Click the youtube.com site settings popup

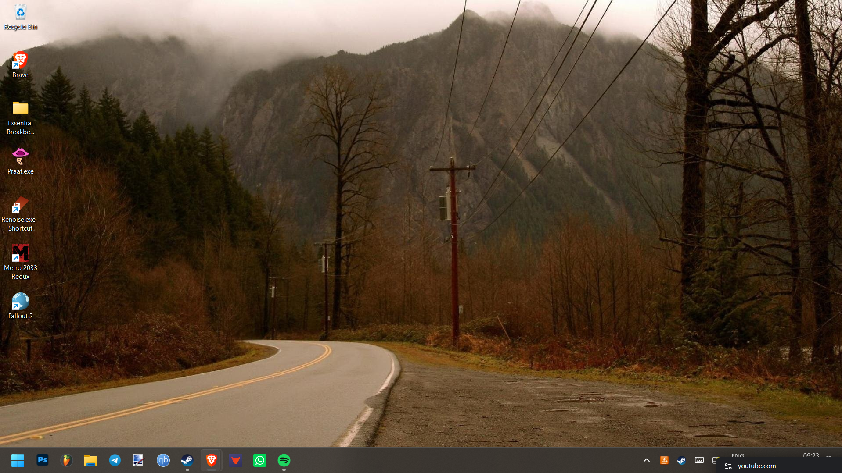pos(779,466)
